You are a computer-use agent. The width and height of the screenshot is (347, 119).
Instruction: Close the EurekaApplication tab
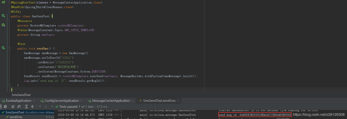click(34, 101)
